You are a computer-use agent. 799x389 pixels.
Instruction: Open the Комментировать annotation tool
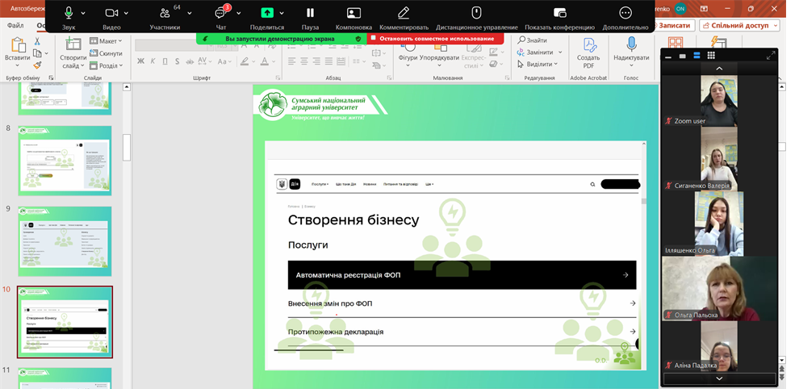click(x=404, y=13)
